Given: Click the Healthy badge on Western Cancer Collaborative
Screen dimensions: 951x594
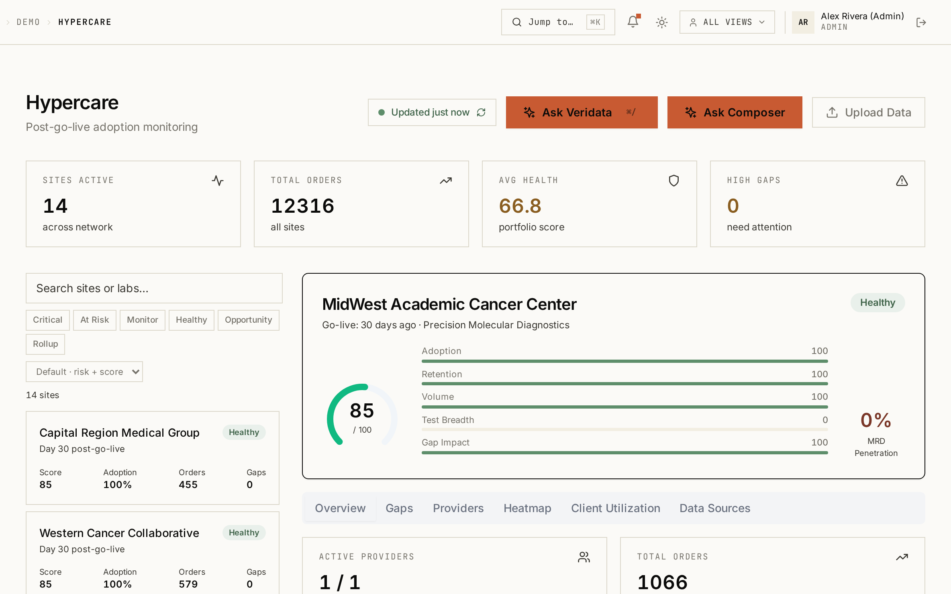Looking at the screenshot, I should pyautogui.click(x=244, y=533).
